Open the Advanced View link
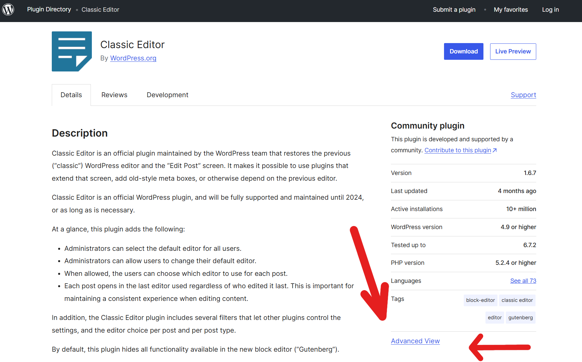The width and height of the screenshot is (582, 362). click(x=415, y=341)
